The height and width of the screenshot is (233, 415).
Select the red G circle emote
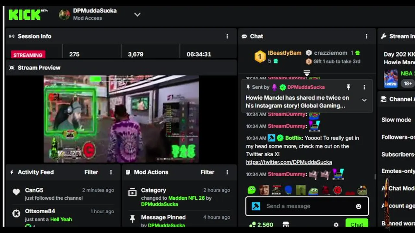[x=338, y=190]
